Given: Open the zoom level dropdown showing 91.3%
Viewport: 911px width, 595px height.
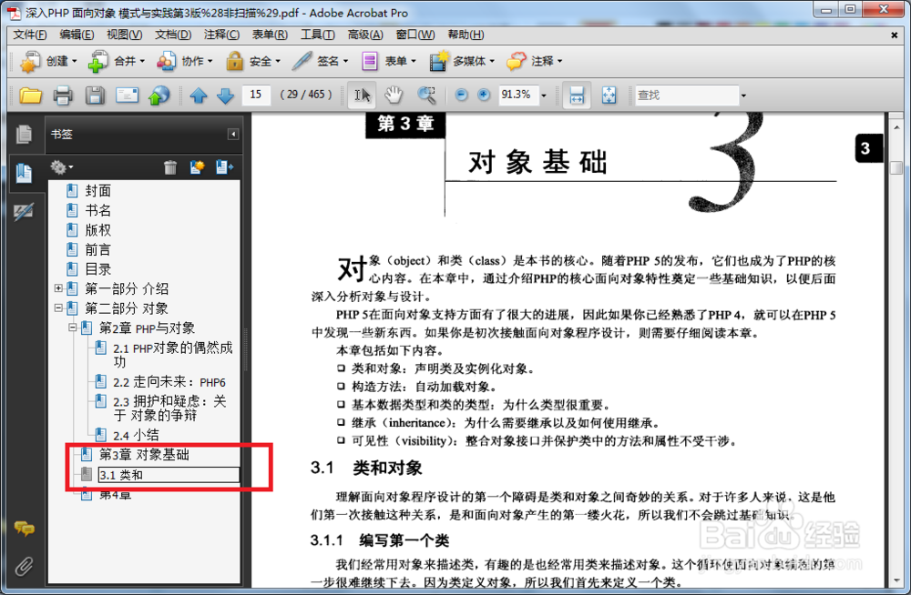Looking at the screenshot, I should click(x=542, y=95).
